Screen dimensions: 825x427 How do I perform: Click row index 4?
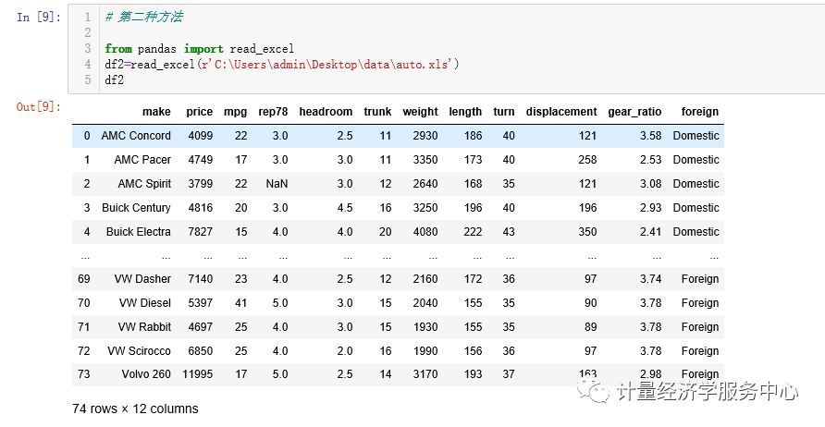pos(87,232)
